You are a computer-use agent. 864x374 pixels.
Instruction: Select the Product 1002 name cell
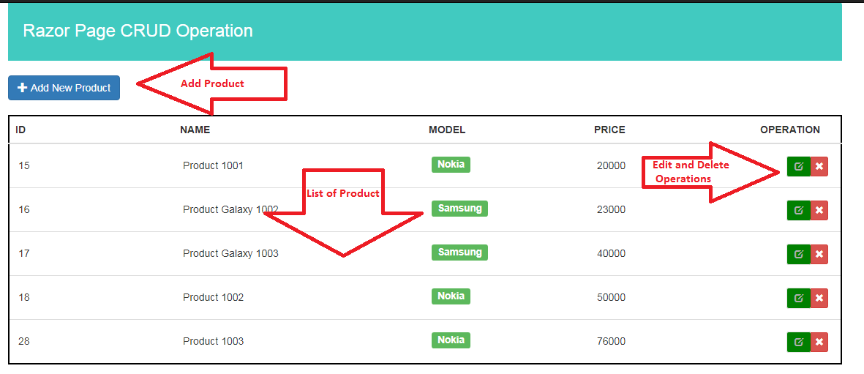tap(213, 297)
